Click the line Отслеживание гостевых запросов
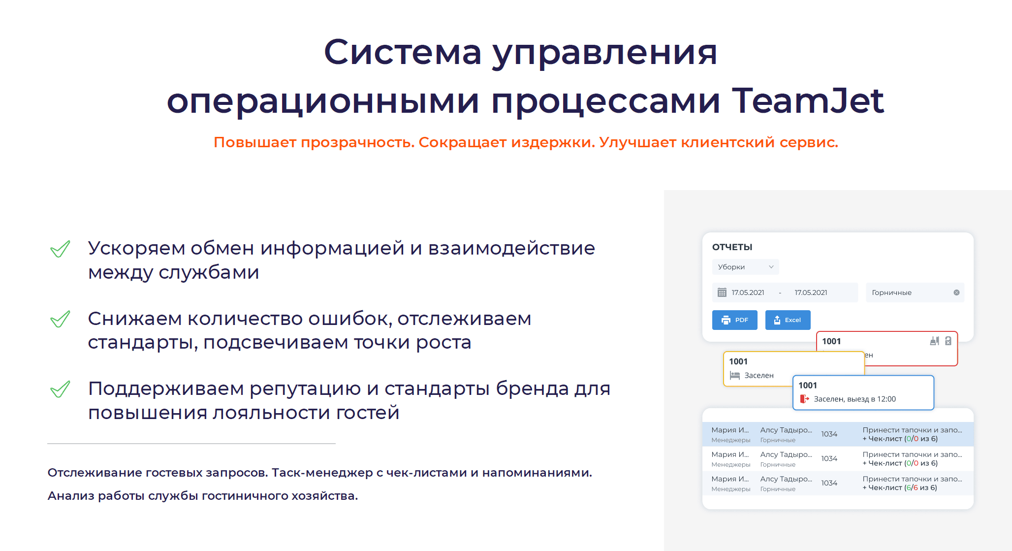 158,473
